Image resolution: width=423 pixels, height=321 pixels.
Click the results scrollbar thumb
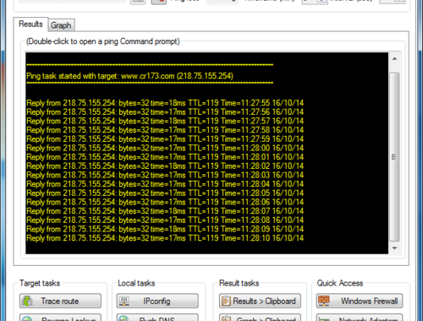tap(394, 157)
